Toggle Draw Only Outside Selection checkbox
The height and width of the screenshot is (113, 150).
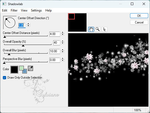[5, 78]
